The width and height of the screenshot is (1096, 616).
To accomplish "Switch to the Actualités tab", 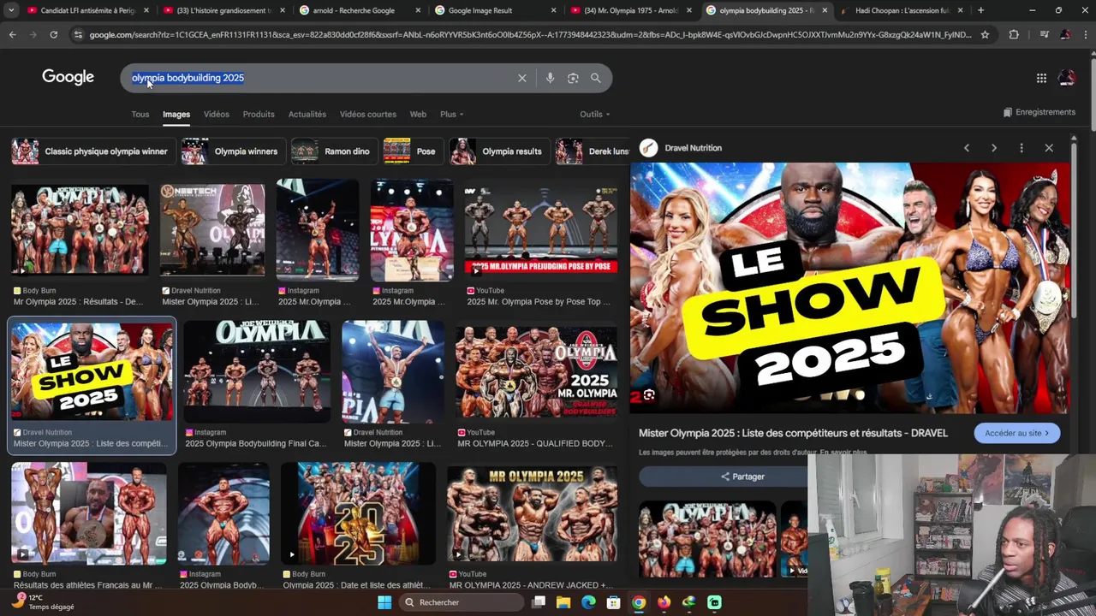I will (x=307, y=114).
